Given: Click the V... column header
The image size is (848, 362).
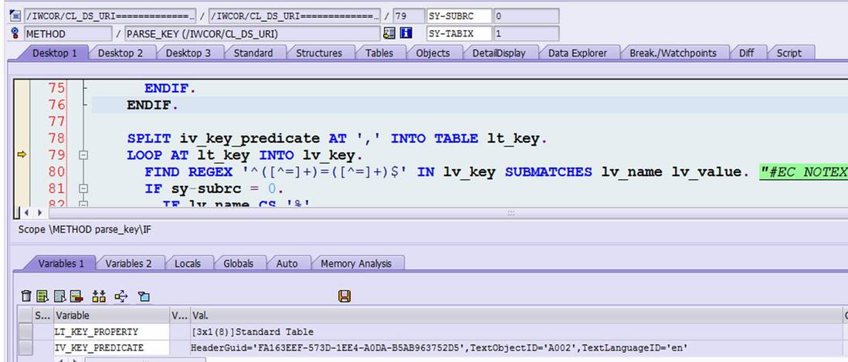Looking at the screenshot, I should point(179,315).
